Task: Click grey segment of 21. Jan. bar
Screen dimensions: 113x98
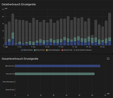Action: pos(75,27)
